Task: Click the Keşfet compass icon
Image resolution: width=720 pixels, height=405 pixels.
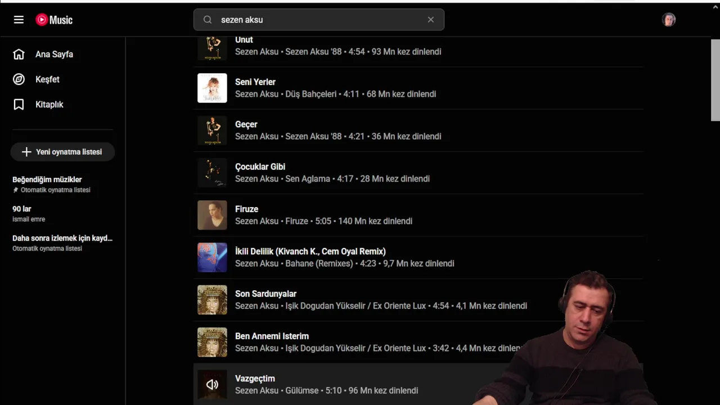Action: [x=19, y=79]
